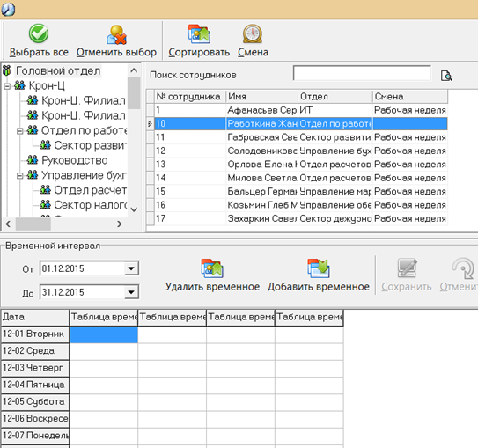Click the tree vertical scrollbar down arrow
478x448 pixels.
[x=134, y=209]
